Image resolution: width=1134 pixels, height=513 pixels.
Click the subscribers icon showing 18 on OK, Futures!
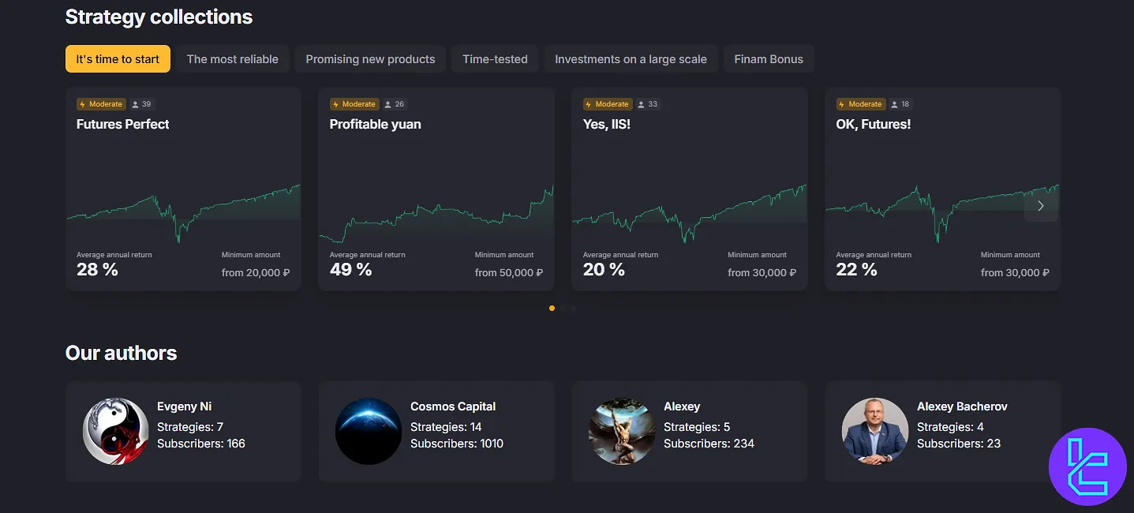[895, 103]
